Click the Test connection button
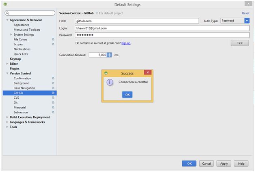This screenshot has width=255, height=172. pos(240,43)
